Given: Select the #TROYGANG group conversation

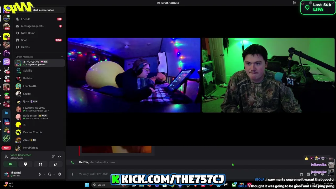Looking at the screenshot, I should pos(39,63).
